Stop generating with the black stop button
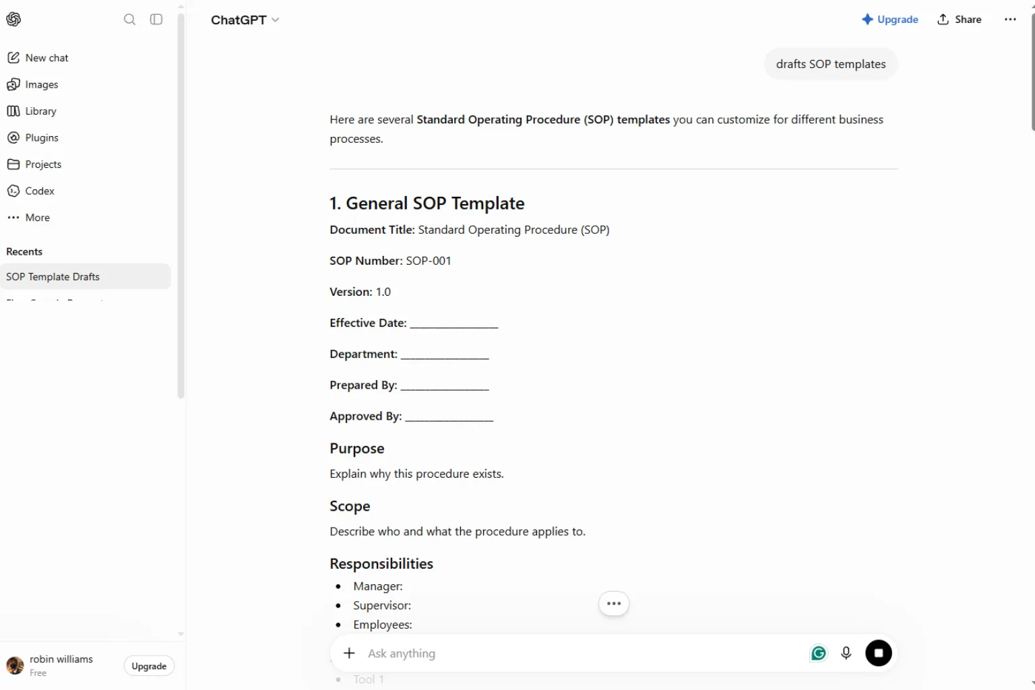 (x=879, y=653)
